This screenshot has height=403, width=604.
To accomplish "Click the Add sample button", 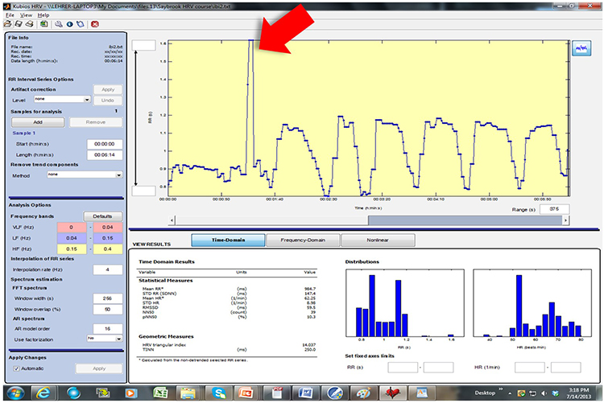I will coord(38,122).
